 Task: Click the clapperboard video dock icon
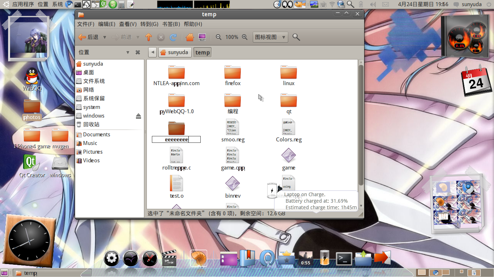[x=169, y=258]
